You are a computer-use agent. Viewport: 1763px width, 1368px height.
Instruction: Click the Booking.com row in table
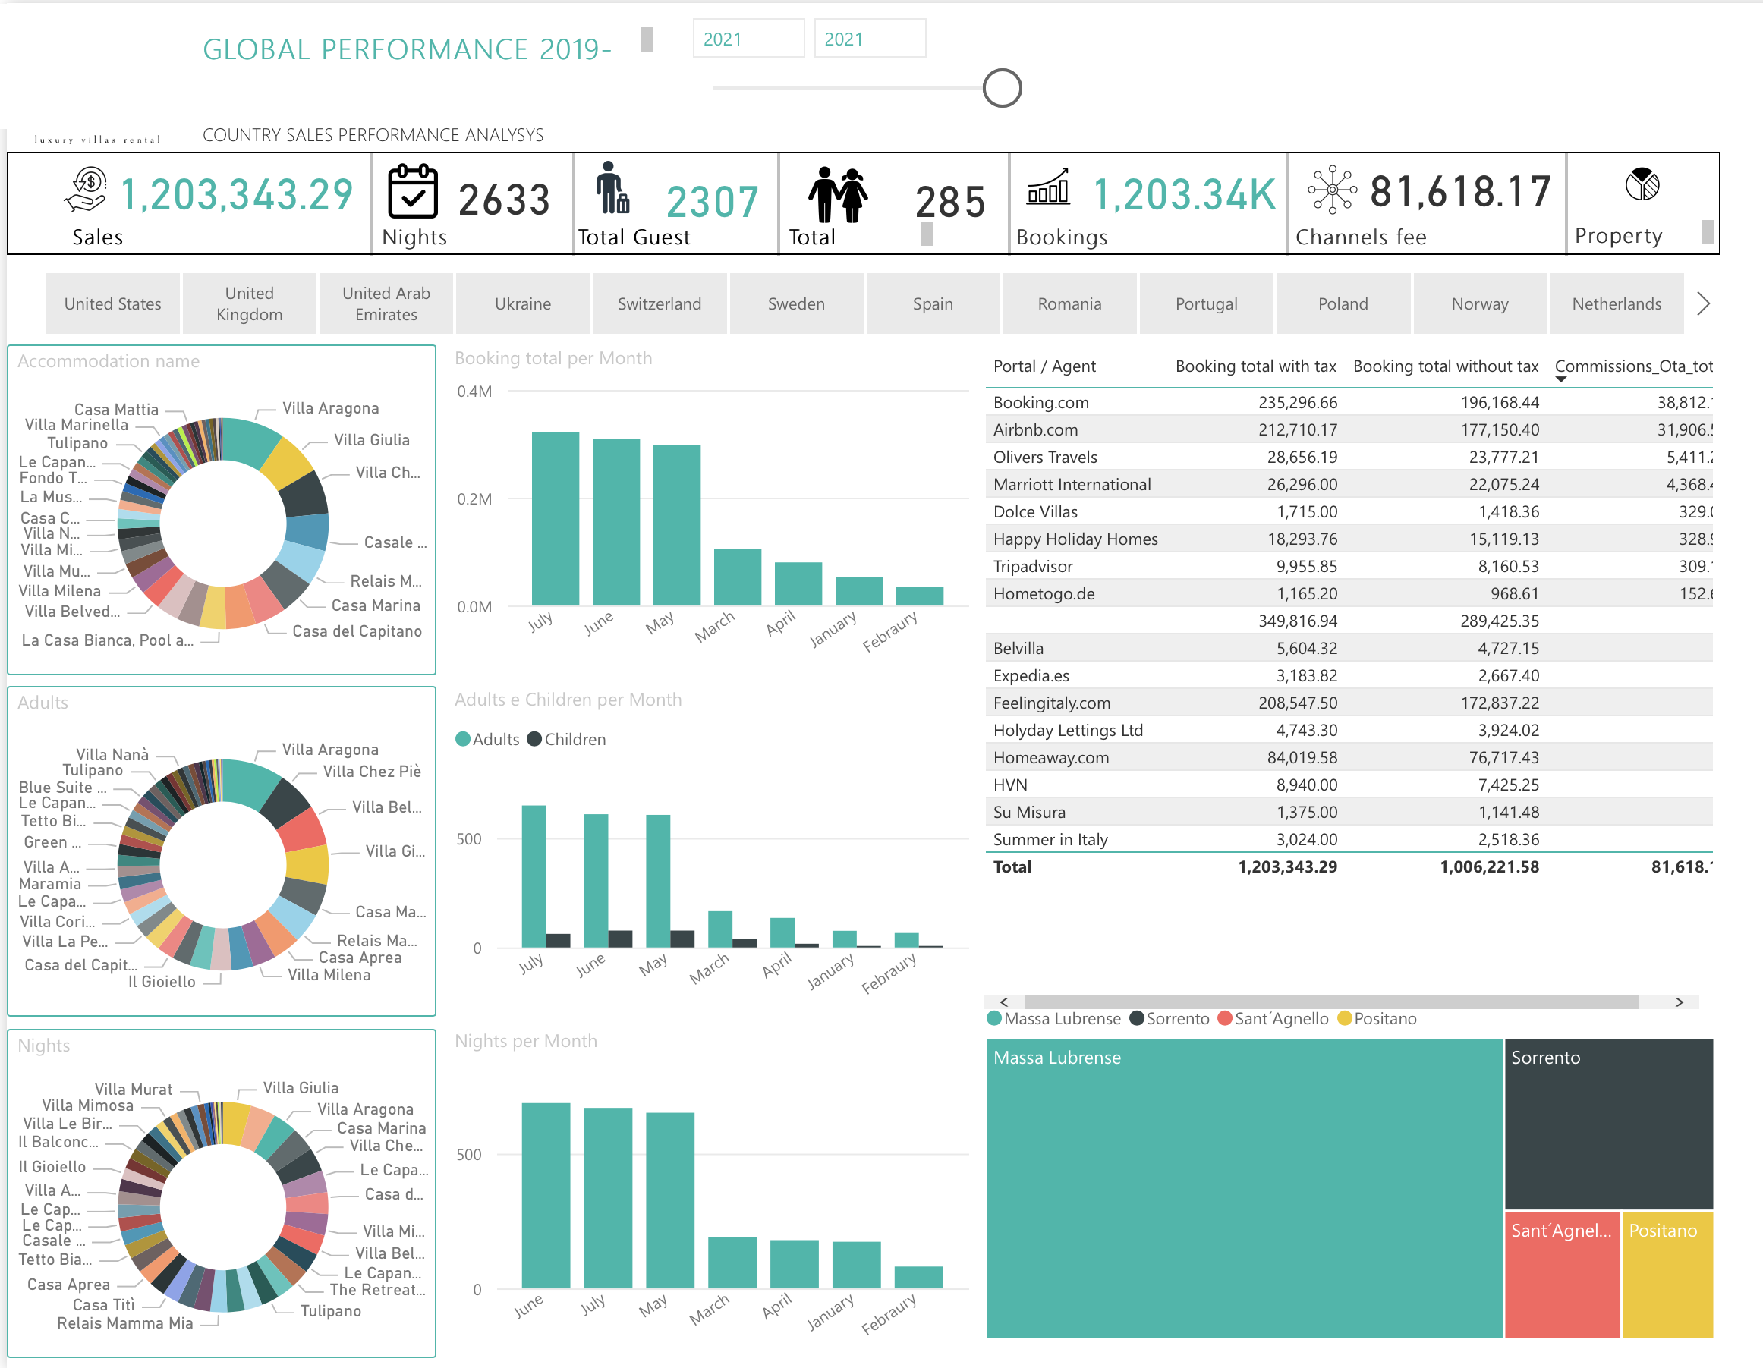point(1040,402)
